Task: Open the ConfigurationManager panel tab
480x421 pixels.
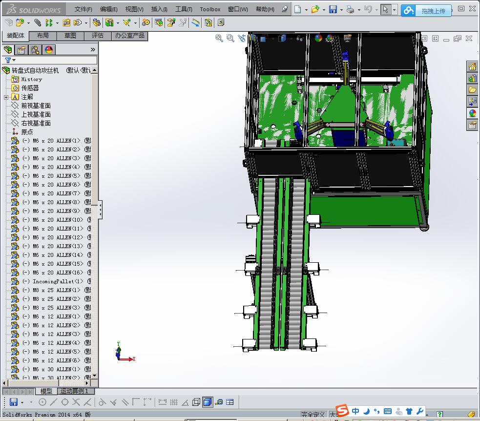Action: (35, 50)
